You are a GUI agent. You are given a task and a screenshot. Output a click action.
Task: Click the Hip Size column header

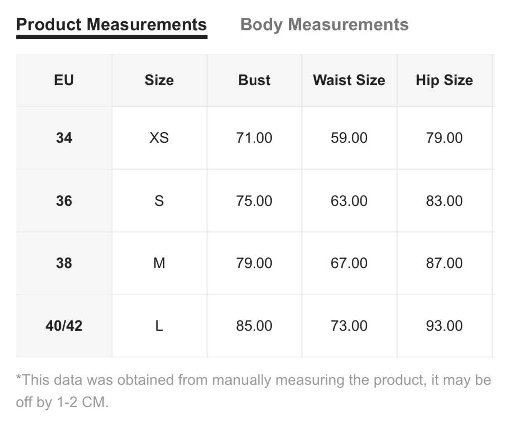444,80
